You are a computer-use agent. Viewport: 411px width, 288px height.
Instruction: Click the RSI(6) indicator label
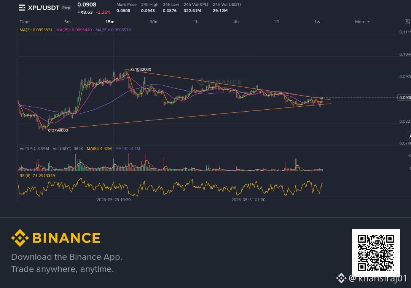pos(37,176)
